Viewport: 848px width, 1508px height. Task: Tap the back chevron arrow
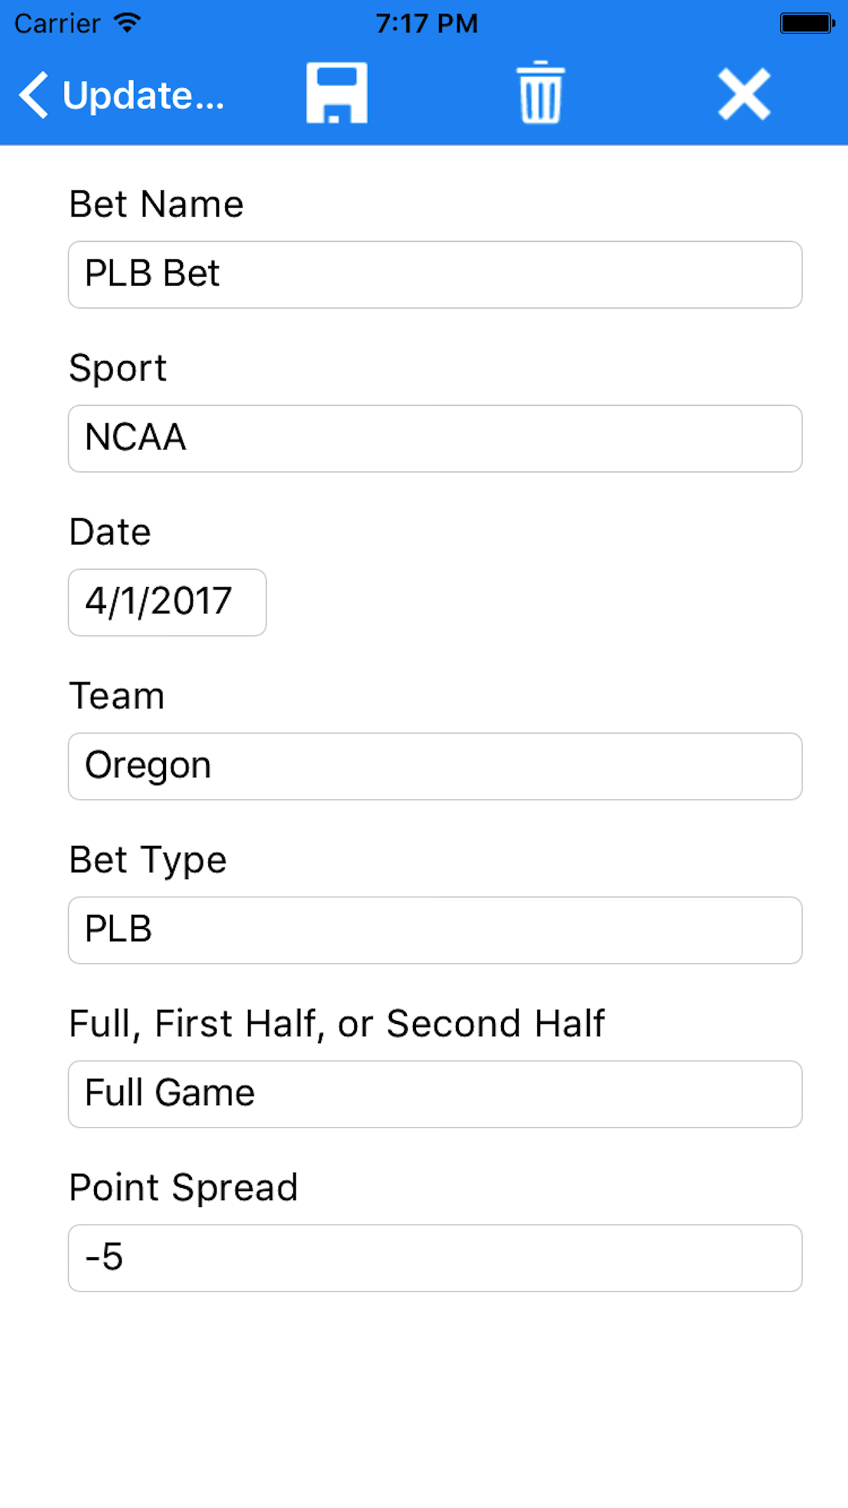(34, 95)
